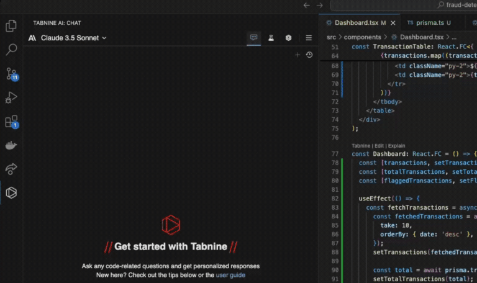Close the Dashboard.tsx tab
This screenshot has width=477, height=283.
tap(394, 22)
